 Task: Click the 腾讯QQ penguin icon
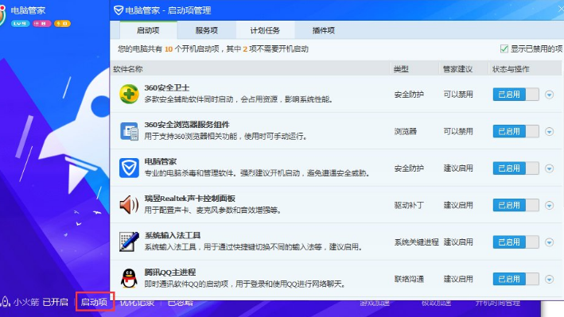click(129, 279)
